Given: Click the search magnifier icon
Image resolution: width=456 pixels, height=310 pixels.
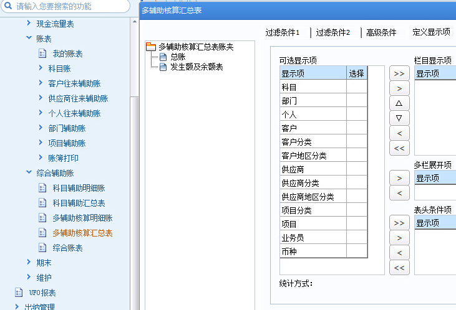Looking at the screenshot, I should coord(8,6).
